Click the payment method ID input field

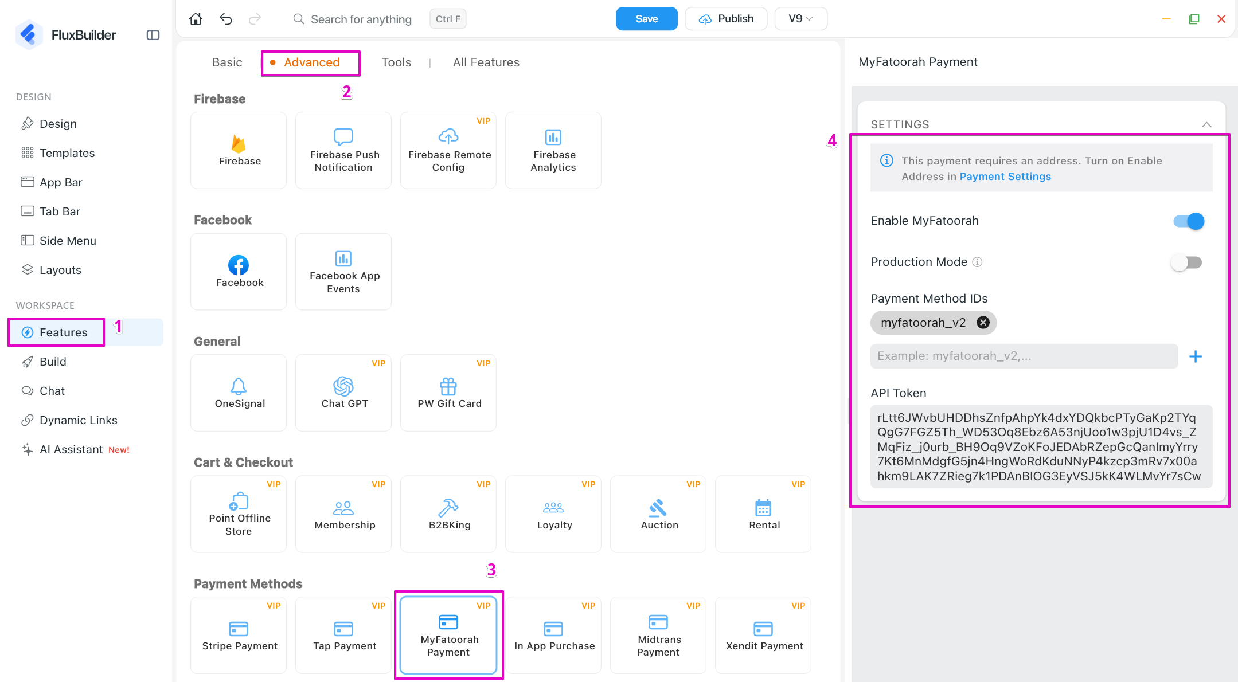[x=1024, y=356]
